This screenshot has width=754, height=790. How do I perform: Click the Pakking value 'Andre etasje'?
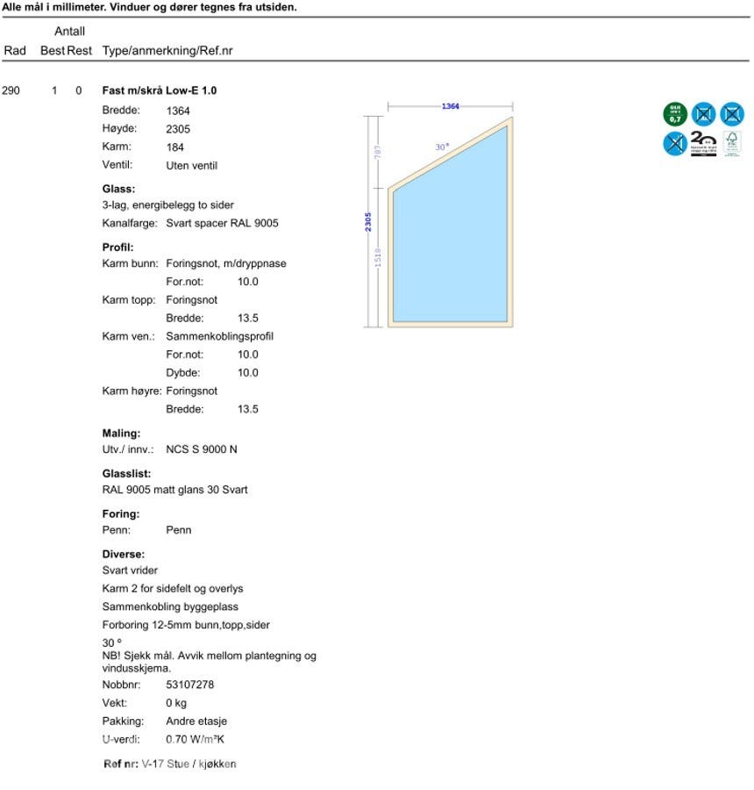point(196,721)
